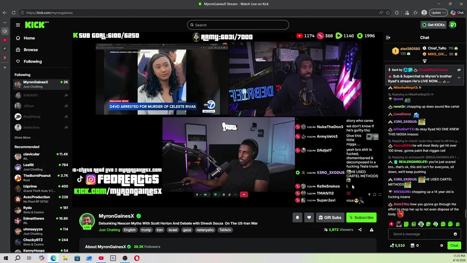Click the Read aloud icon in address bar
The height and width of the screenshot is (263, 467).
(381, 12)
